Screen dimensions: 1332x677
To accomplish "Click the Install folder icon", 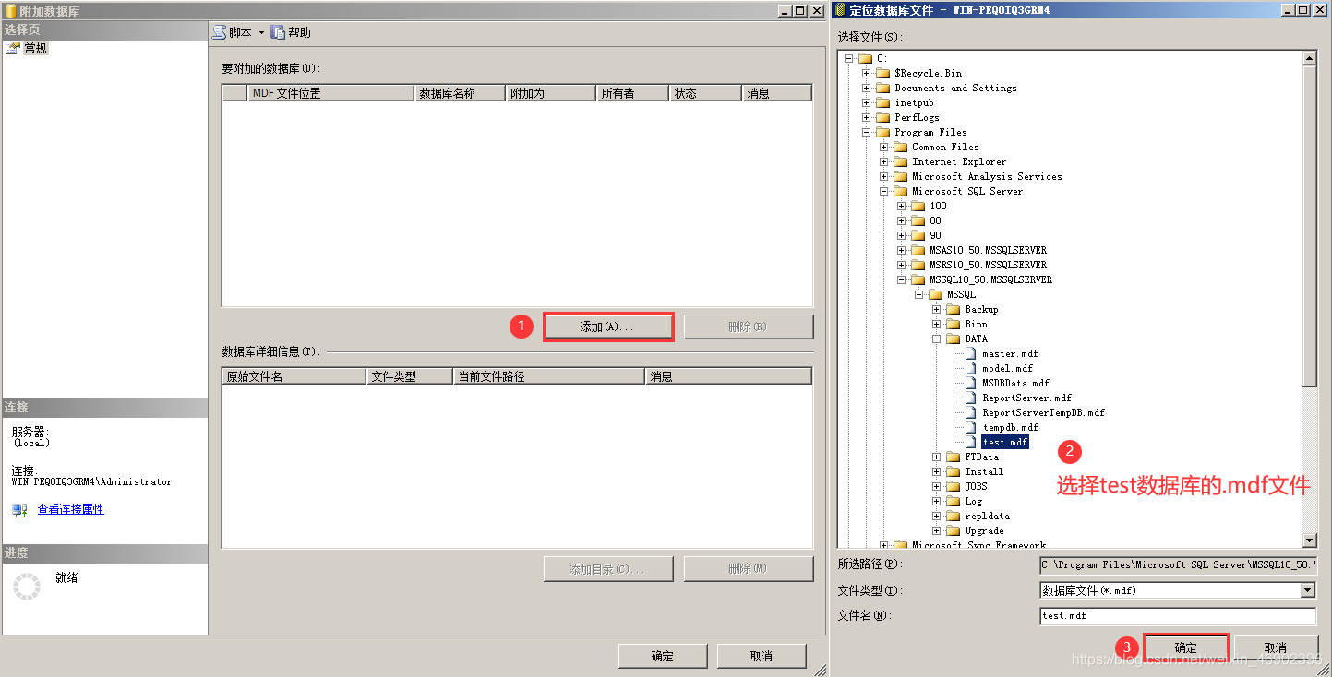I will (953, 471).
